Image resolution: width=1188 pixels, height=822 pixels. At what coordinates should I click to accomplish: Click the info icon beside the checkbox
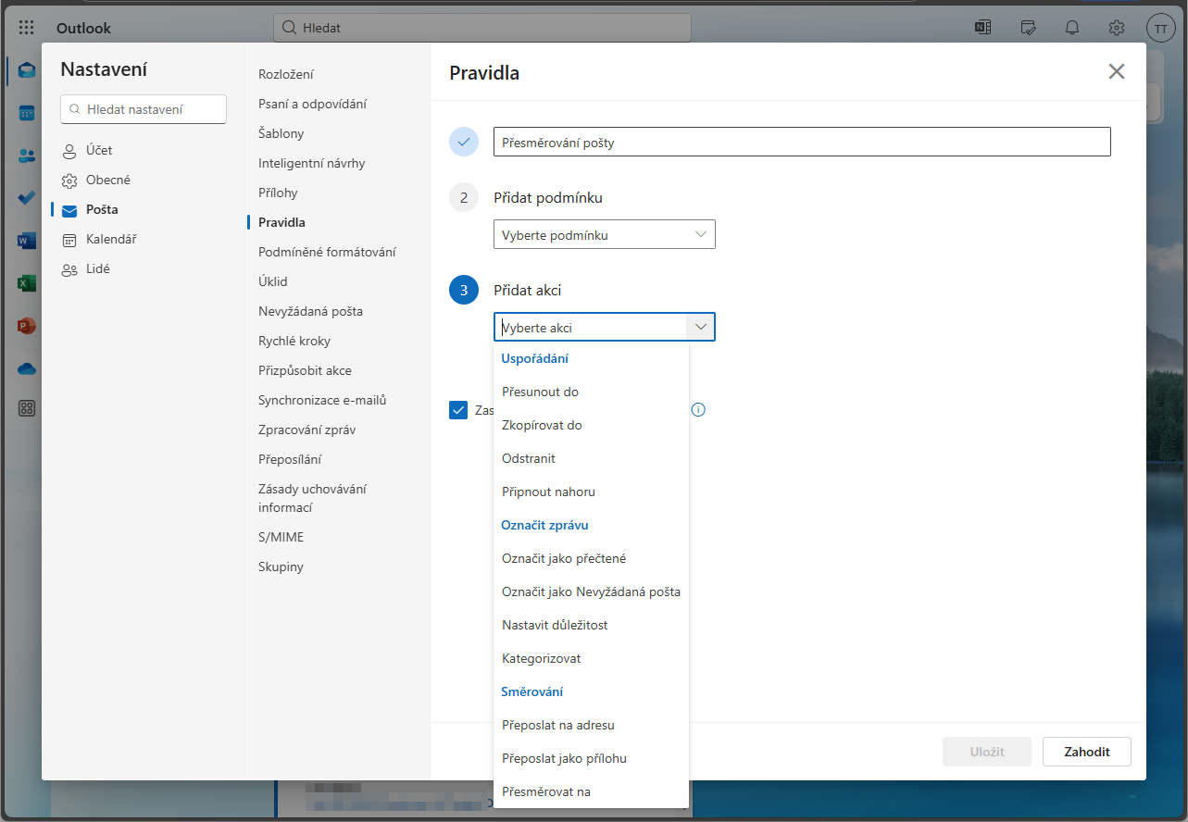coord(698,409)
